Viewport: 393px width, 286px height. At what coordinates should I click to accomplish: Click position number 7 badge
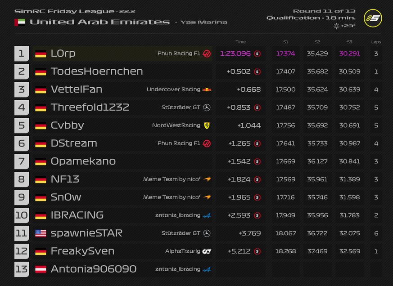pyautogui.click(x=21, y=161)
